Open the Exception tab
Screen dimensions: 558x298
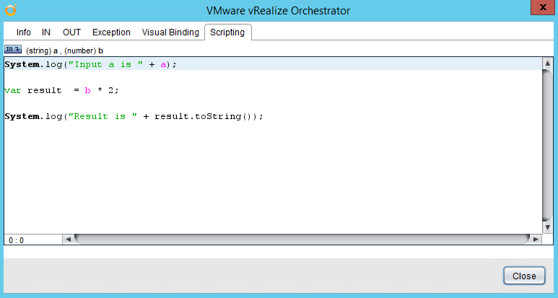(111, 32)
